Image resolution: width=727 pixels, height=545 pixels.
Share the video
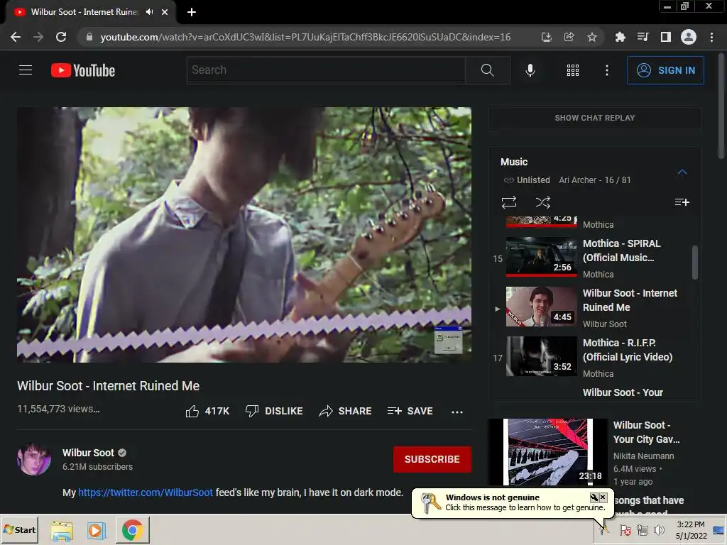pyautogui.click(x=346, y=411)
